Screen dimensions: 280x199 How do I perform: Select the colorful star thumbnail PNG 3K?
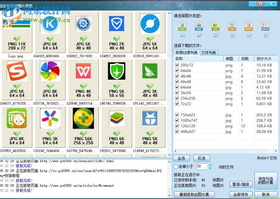point(50,127)
